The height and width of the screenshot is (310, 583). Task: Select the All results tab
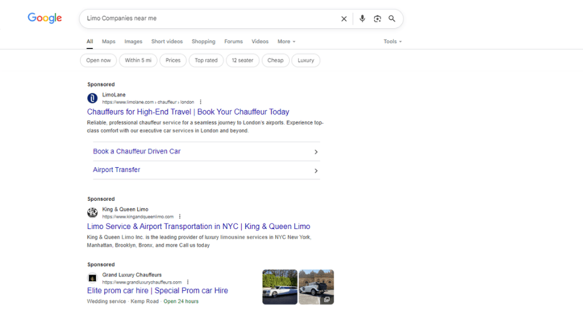click(x=90, y=41)
